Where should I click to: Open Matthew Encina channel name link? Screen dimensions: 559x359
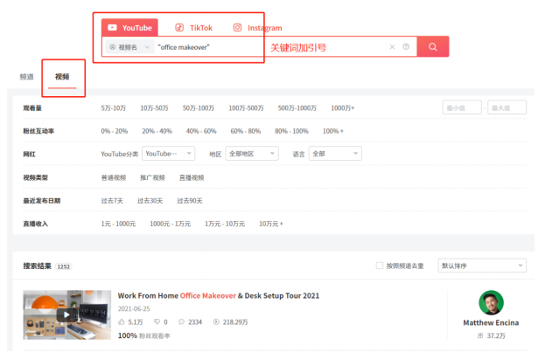tap(491, 322)
